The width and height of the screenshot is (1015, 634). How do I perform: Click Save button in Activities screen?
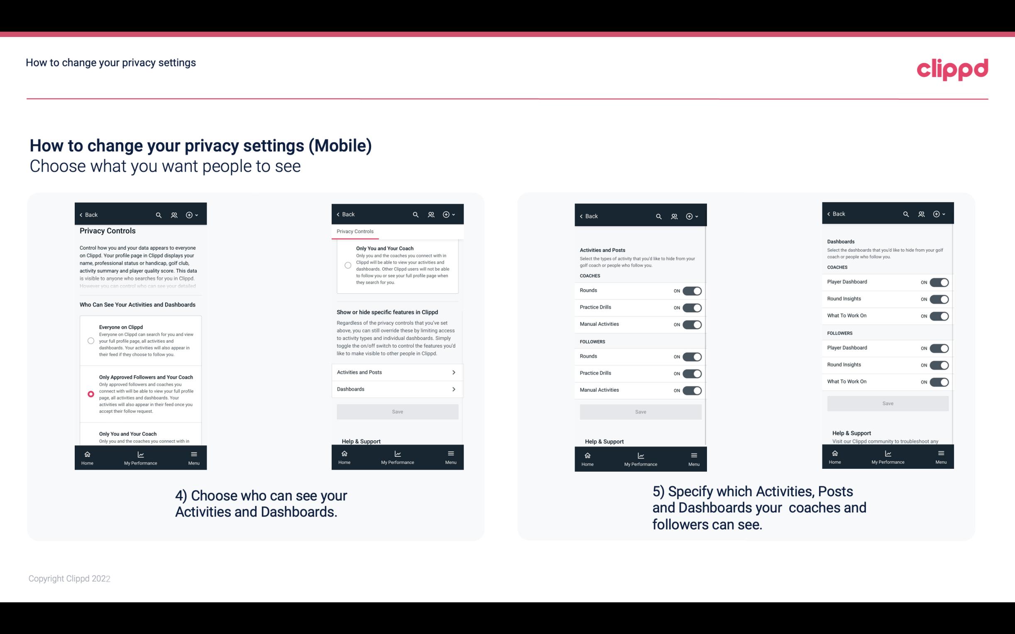639,411
